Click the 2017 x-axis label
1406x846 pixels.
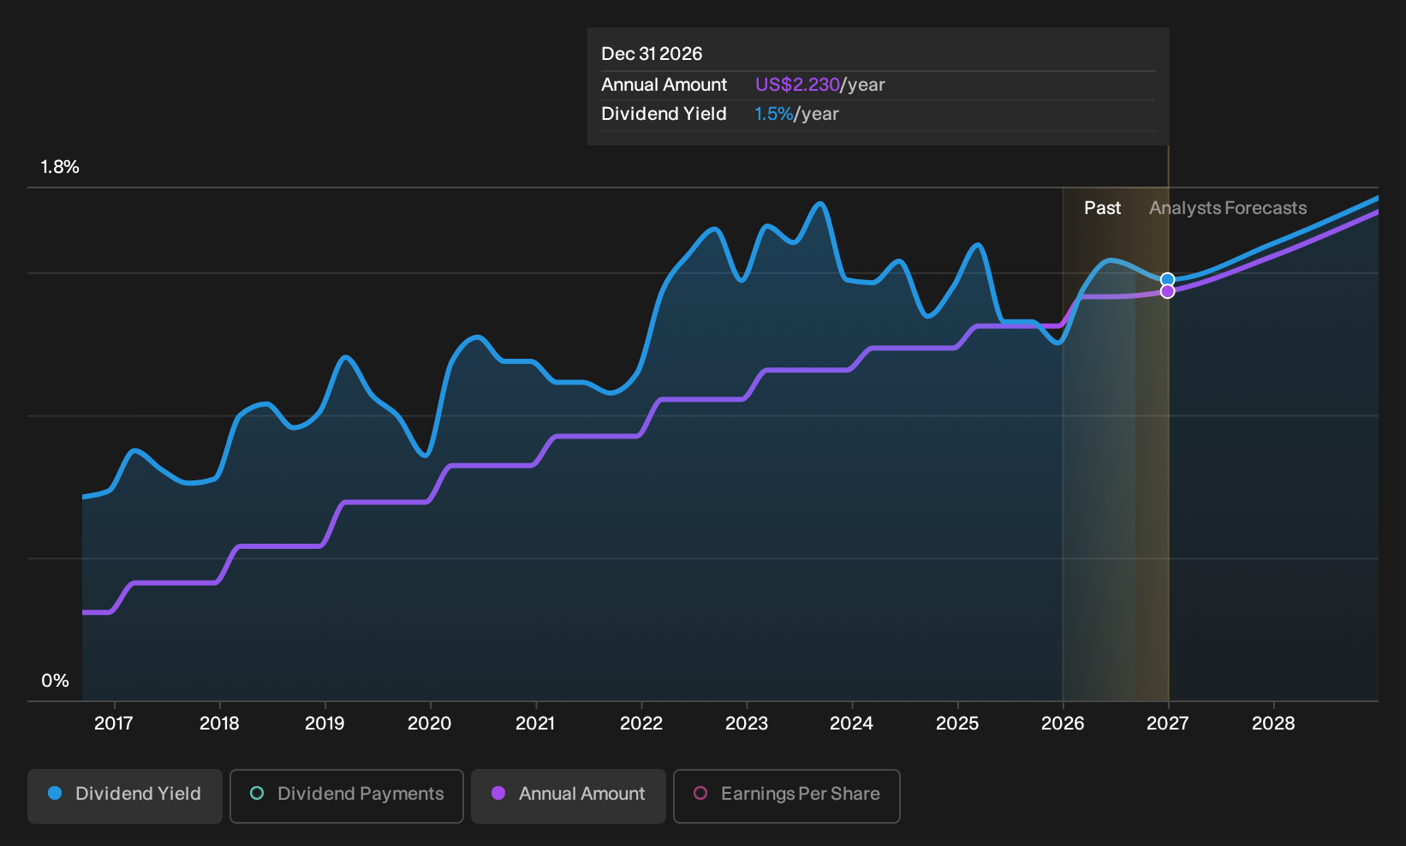(x=114, y=724)
